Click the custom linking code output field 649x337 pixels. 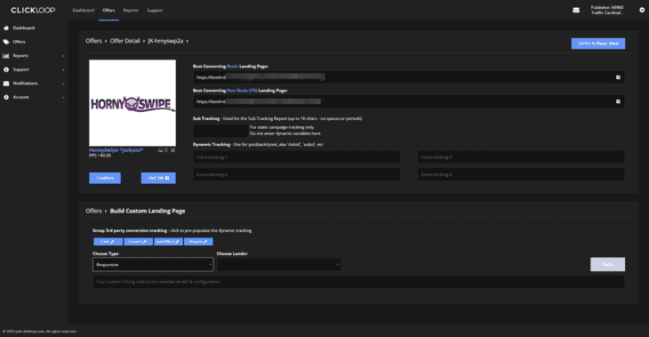(359, 282)
